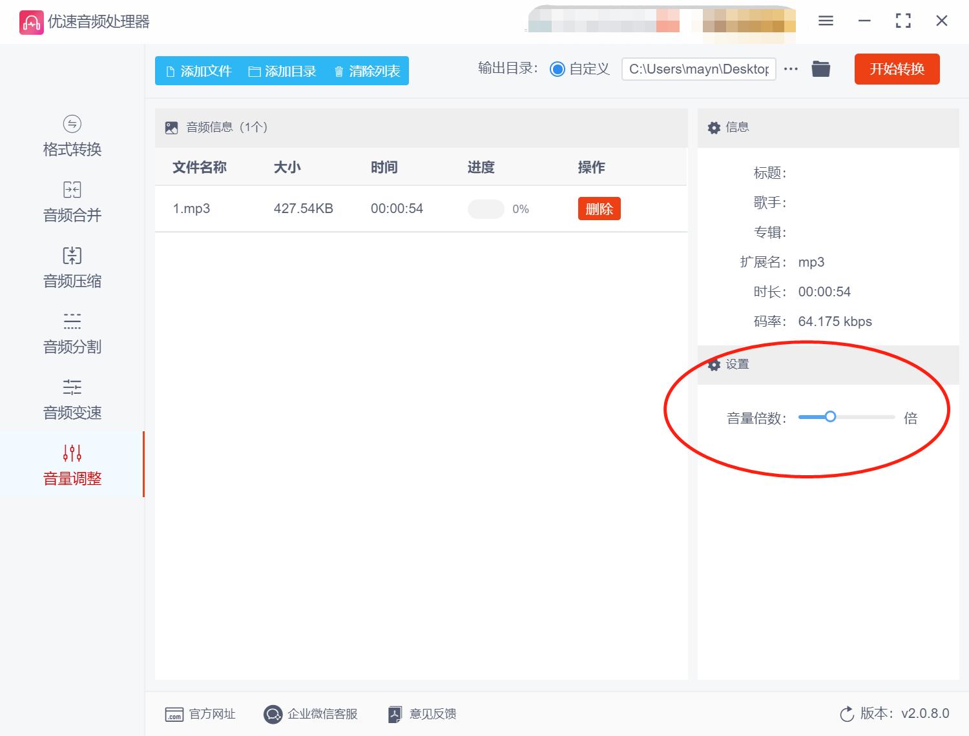Click 添加目录 to add a folder
This screenshot has height=736, width=969.
tap(282, 71)
